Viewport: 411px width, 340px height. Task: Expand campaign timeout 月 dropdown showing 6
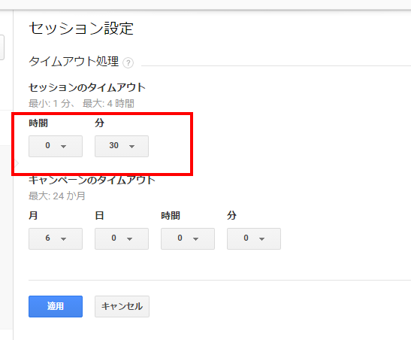click(x=56, y=238)
